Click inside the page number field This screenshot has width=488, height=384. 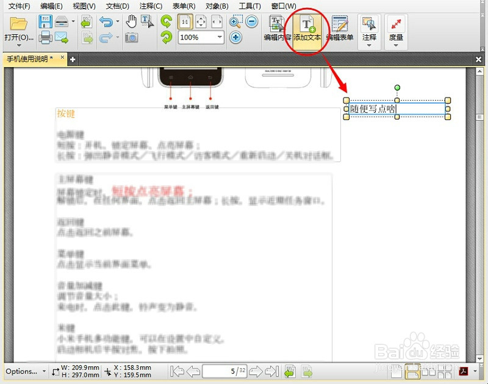pos(223,371)
